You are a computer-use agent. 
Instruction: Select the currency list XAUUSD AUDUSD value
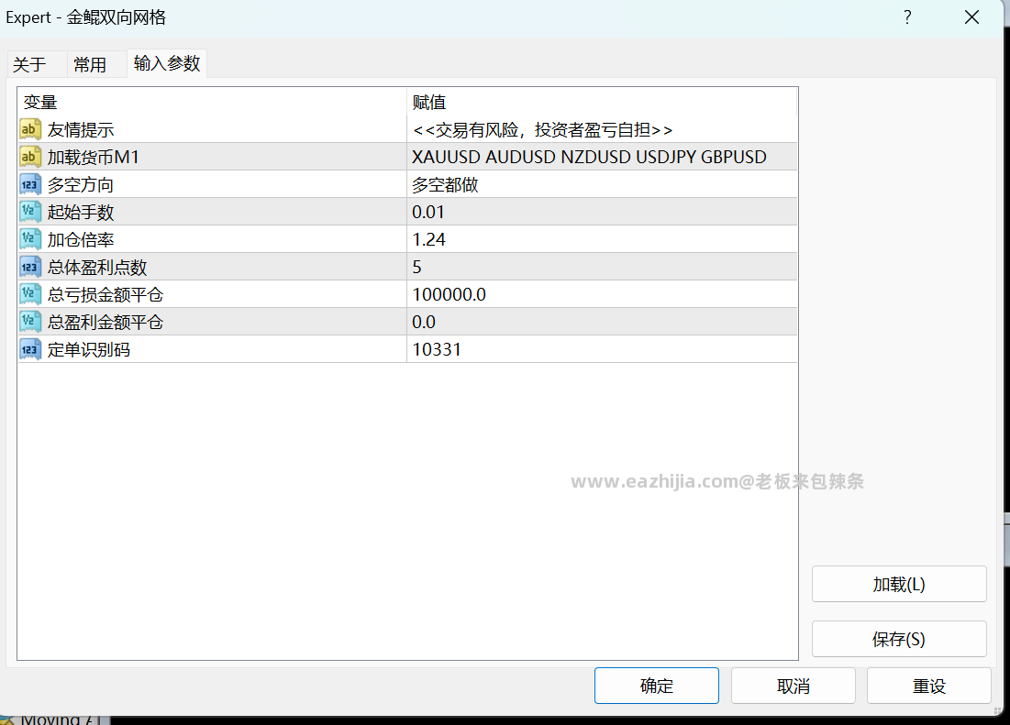tap(602, 157)
